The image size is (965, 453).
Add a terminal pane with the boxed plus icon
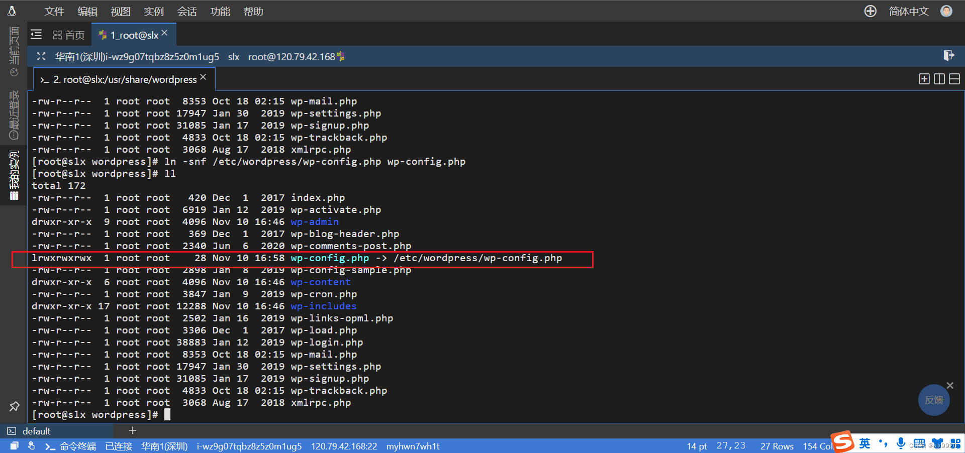(924, 79)
